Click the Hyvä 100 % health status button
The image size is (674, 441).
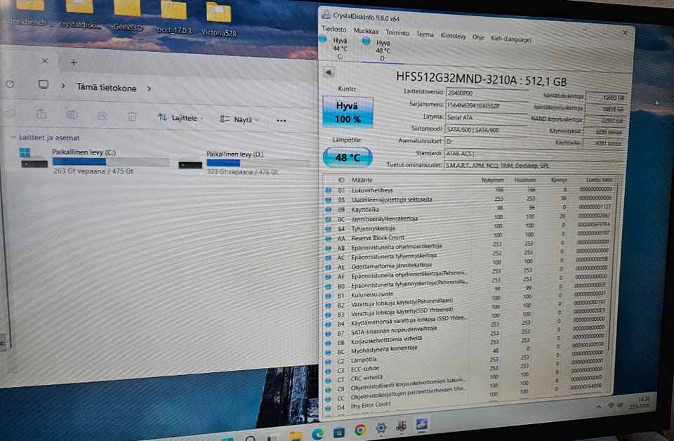point(348,112)
